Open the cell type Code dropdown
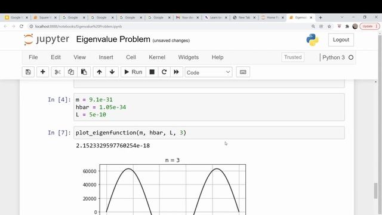 tap(208, 72)
